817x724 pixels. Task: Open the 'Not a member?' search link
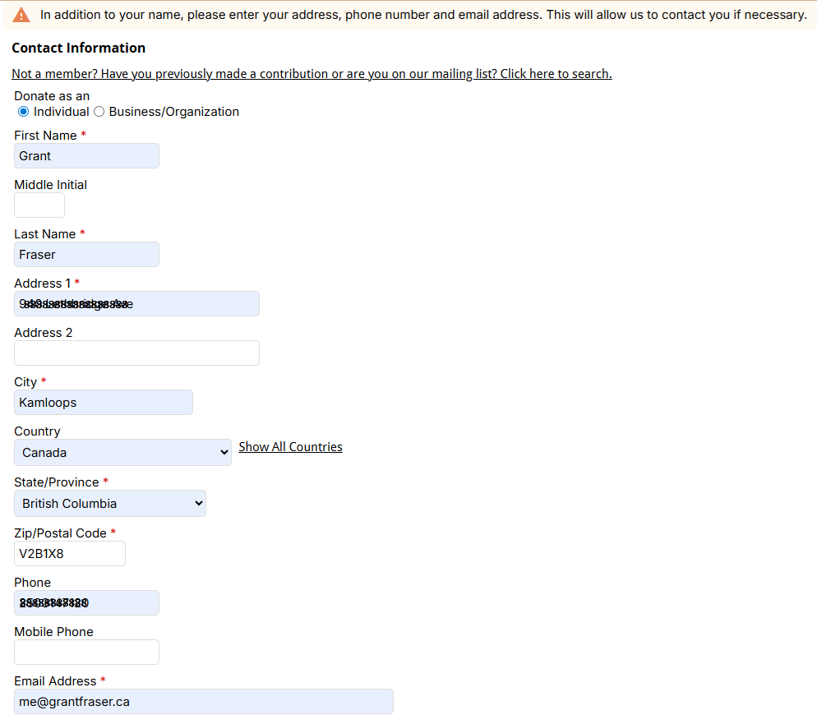point(312,74)
